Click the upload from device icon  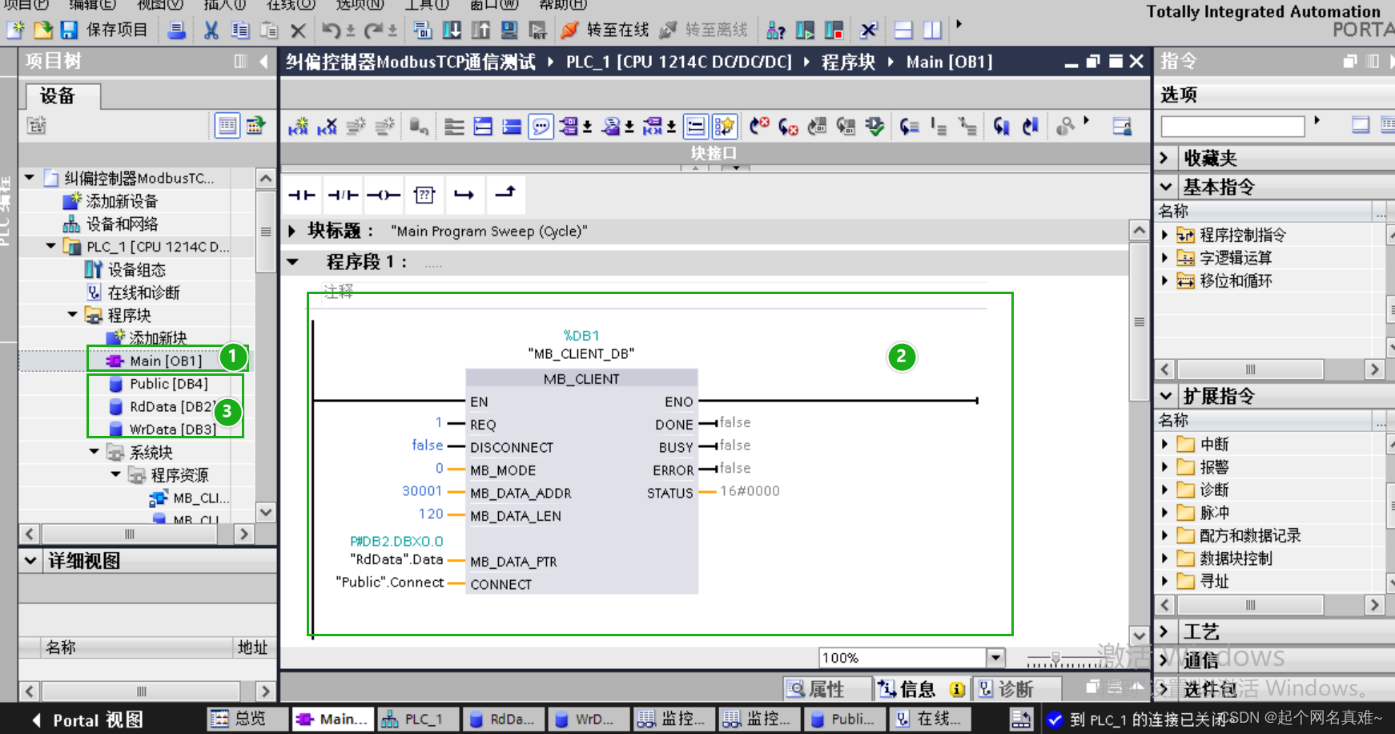[x=480, y=30]
